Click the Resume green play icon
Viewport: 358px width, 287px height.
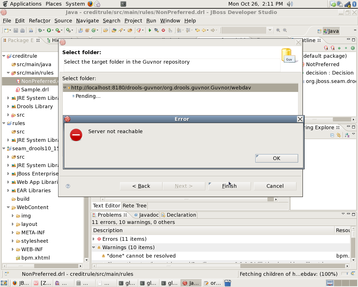tap(150, 30)
